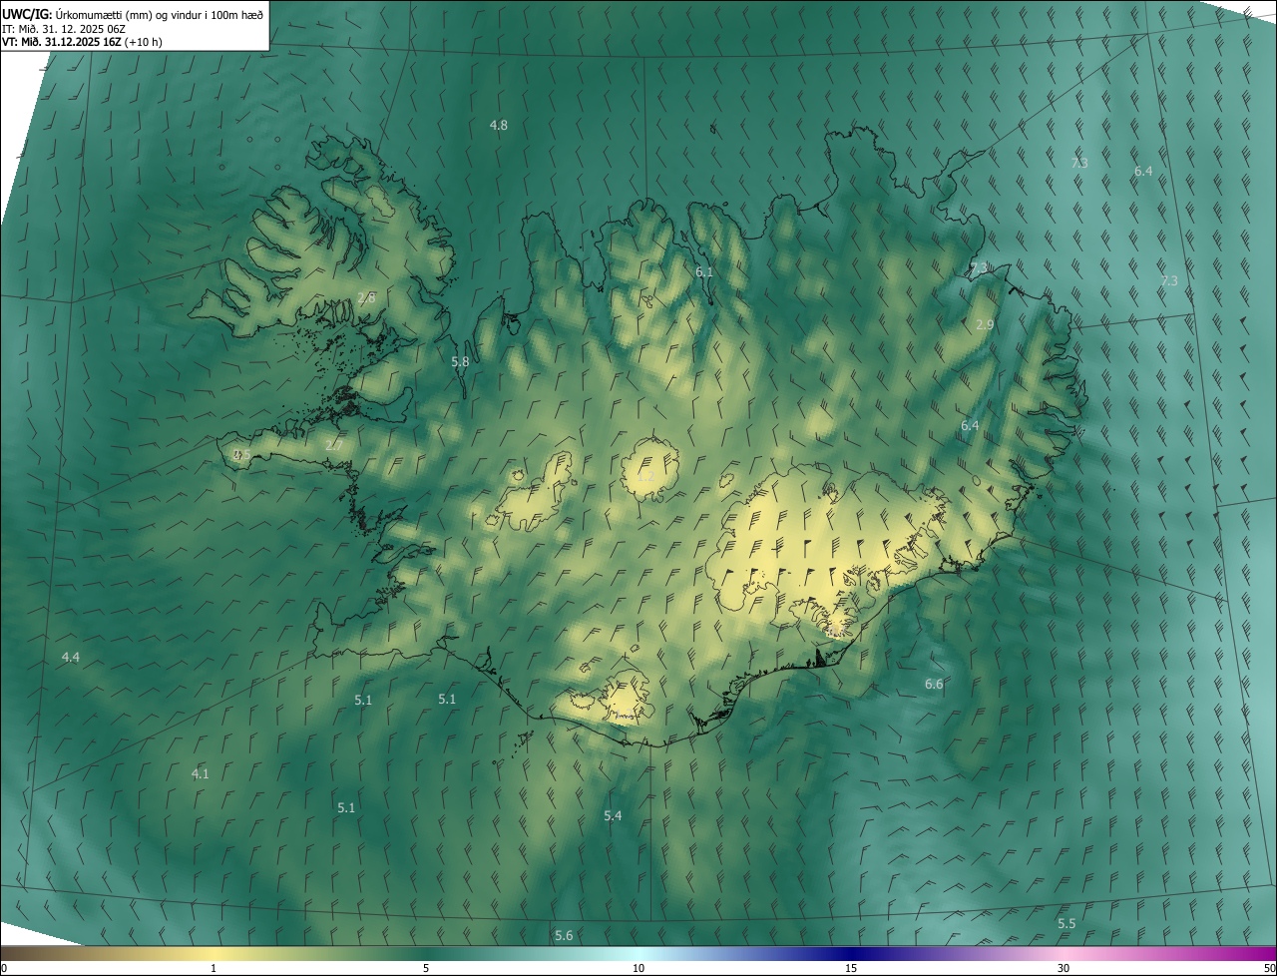Click the initial time line "IT: Mið. 31. 12. 2025 06Z"

point(64,29)
